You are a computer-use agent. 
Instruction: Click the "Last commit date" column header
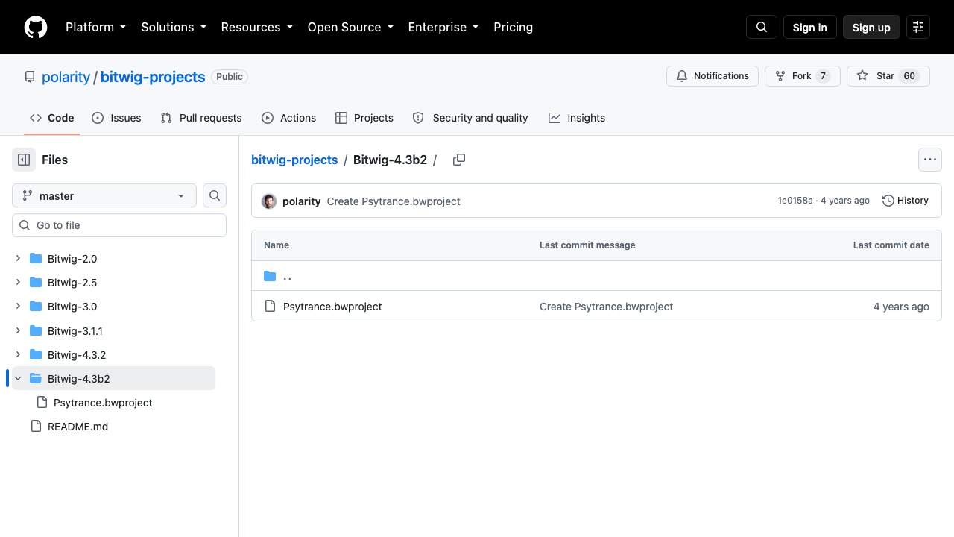891,245
